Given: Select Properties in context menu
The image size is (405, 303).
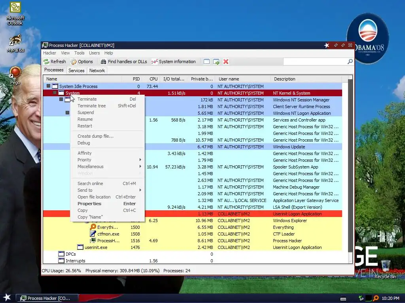Looking at the screenshot, I should [107, 204].
